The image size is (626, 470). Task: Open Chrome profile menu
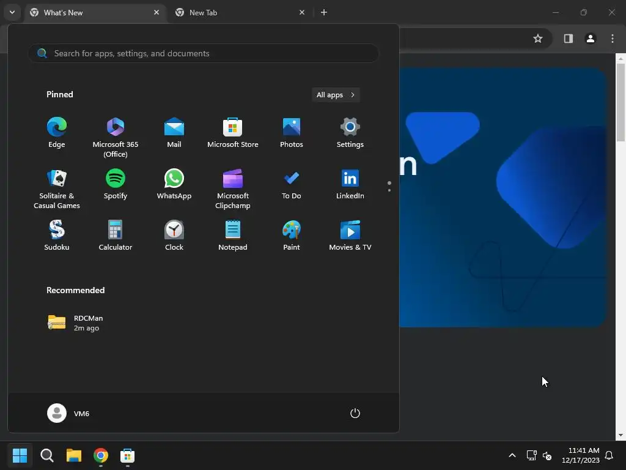point(590,39)
